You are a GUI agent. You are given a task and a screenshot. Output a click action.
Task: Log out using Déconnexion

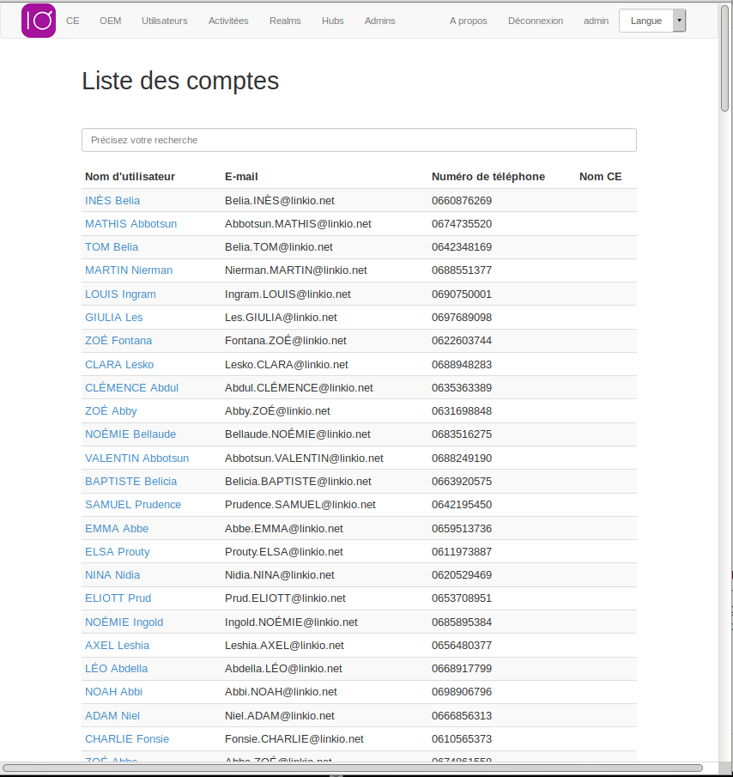pos(536,21)
